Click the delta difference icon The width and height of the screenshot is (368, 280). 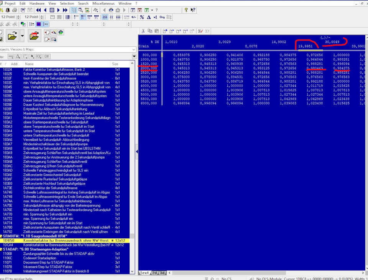click(148, 17)
